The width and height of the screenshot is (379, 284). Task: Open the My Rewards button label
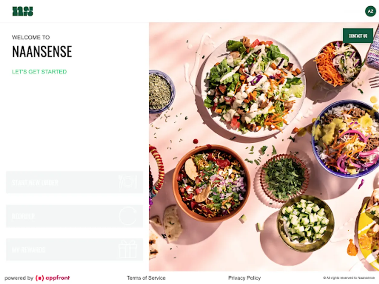click(29, 250)
